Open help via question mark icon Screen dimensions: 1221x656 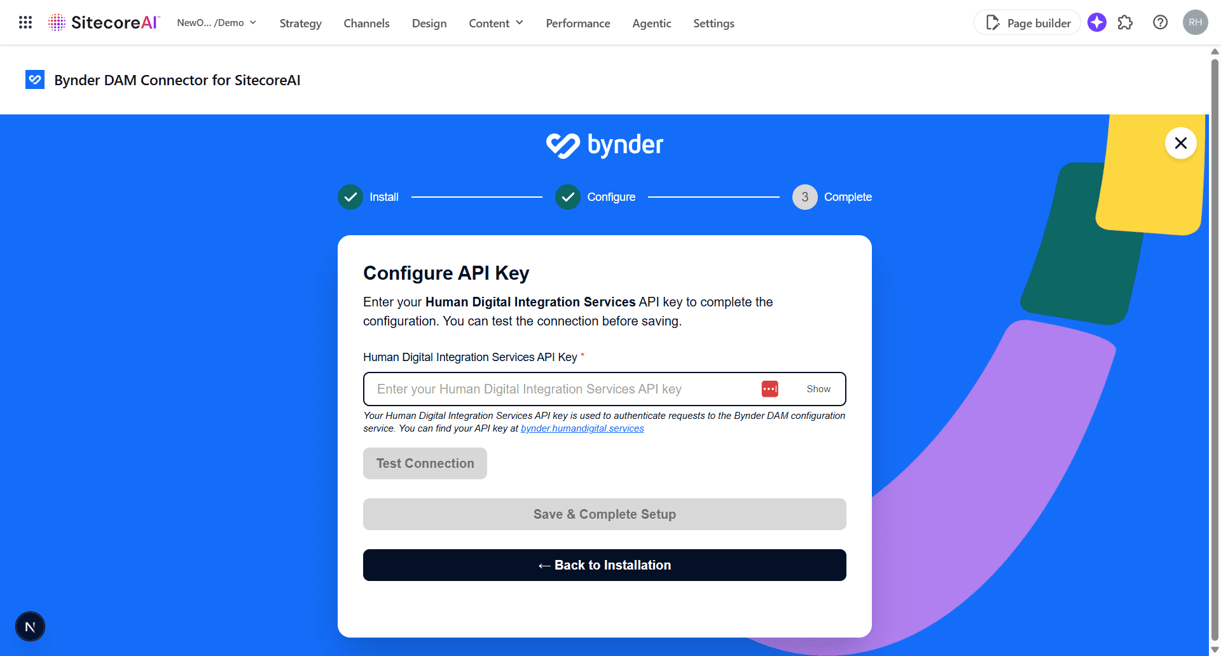[x=1160, y=22]
